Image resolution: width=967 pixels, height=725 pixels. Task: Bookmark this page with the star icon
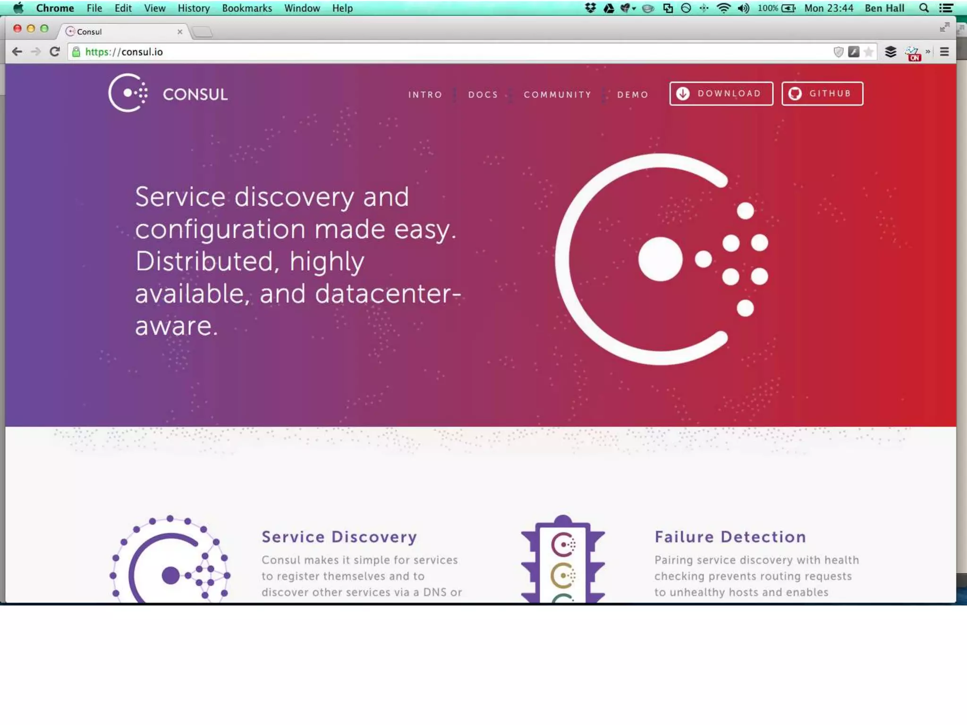click(869, 52)
